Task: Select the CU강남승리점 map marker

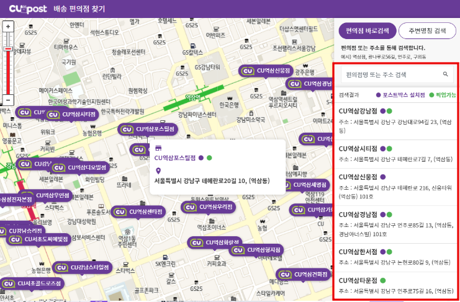Action: tap(23, 231)
